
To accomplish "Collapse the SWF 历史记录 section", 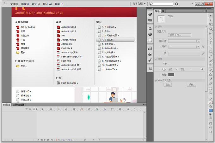I will tap(156, 81).
